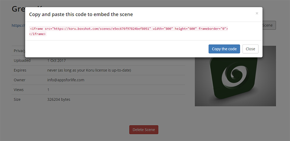Select the iframe embed code line
The image size is (290, 141).
pyautogui.click(x=129, y=29)
